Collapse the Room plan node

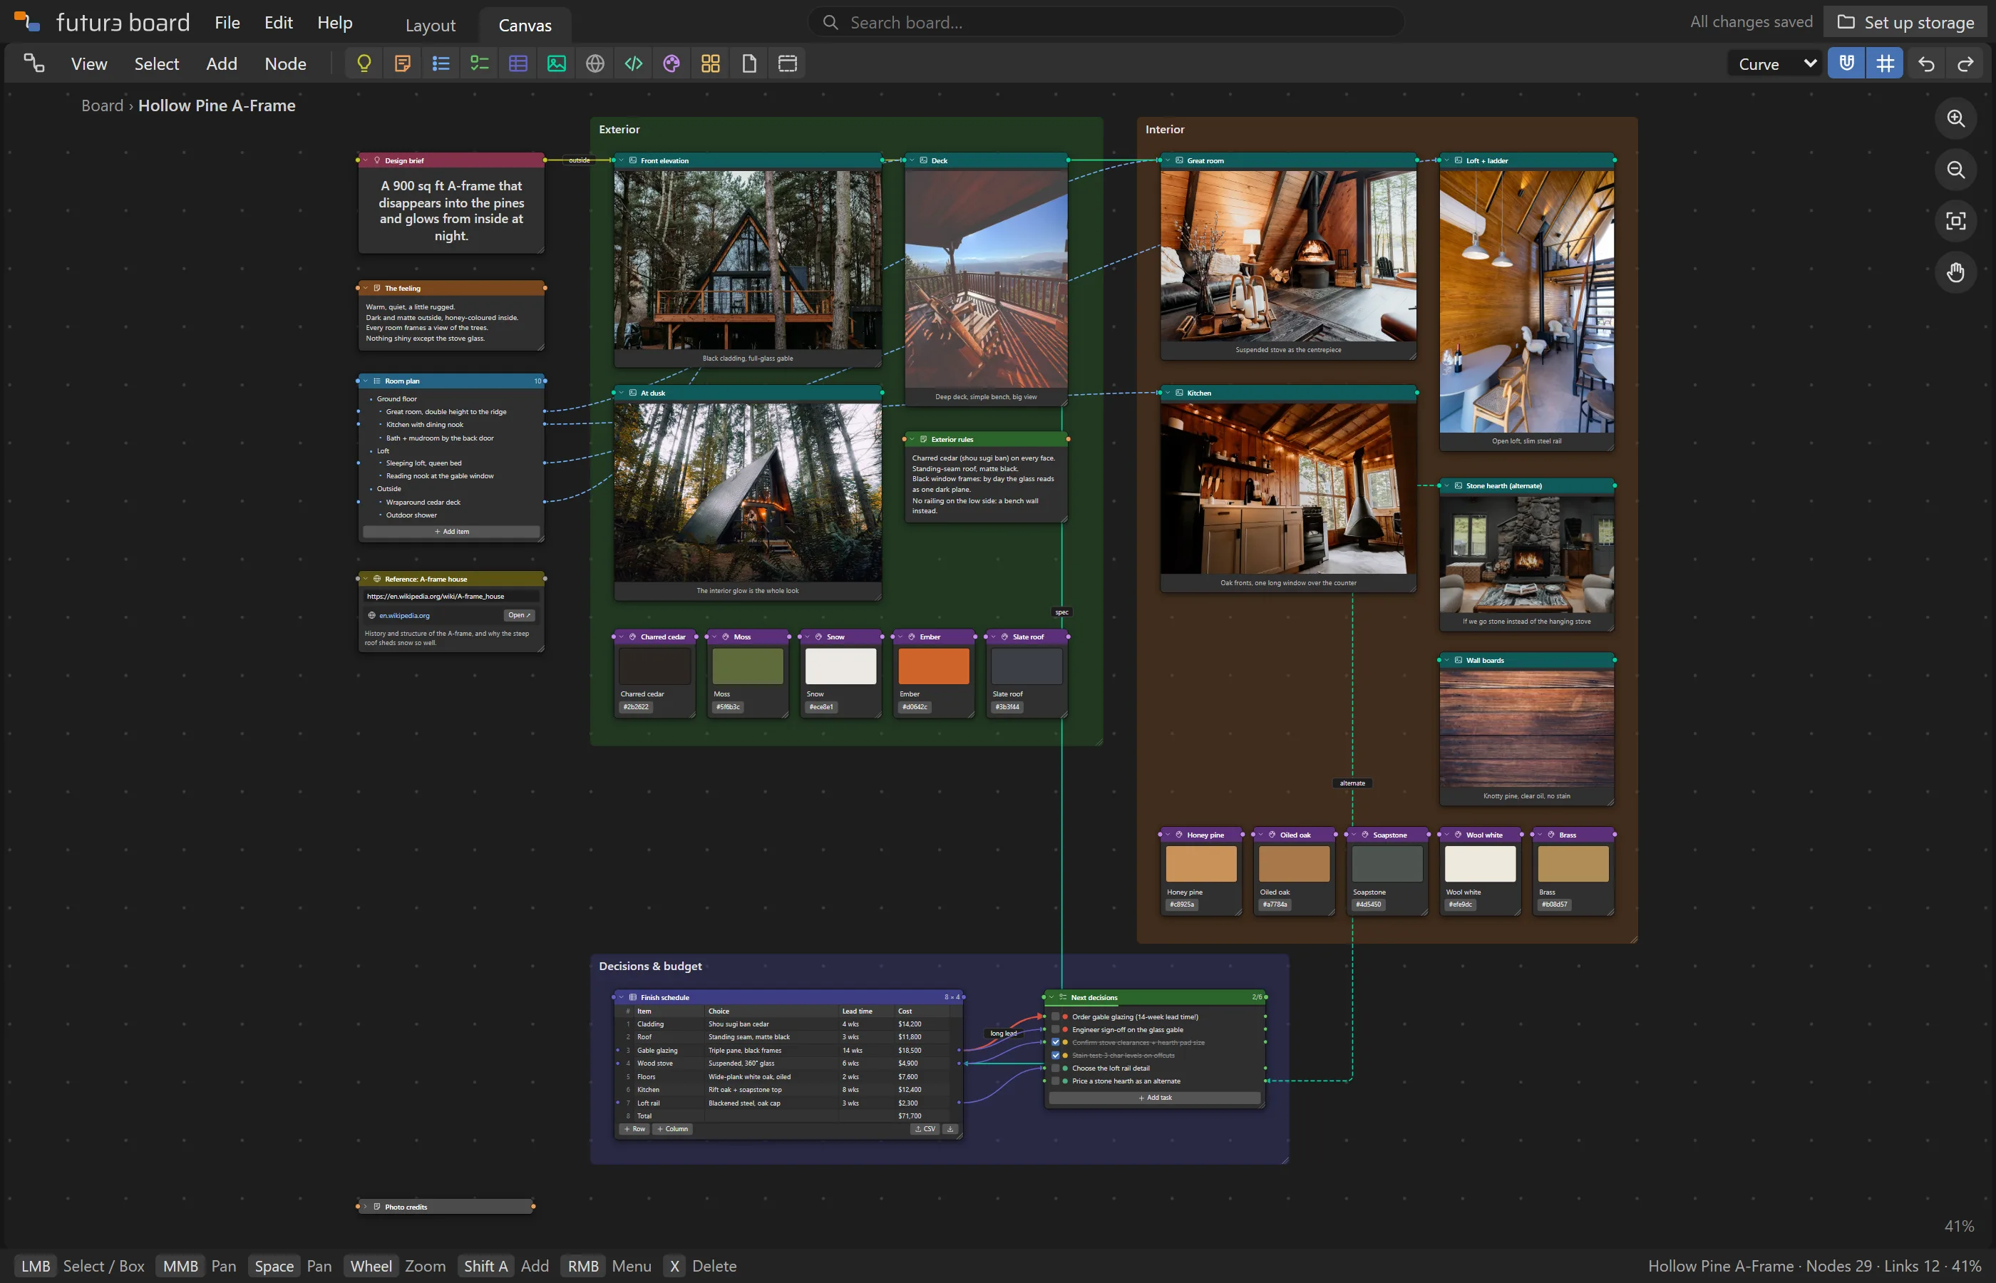366,381
